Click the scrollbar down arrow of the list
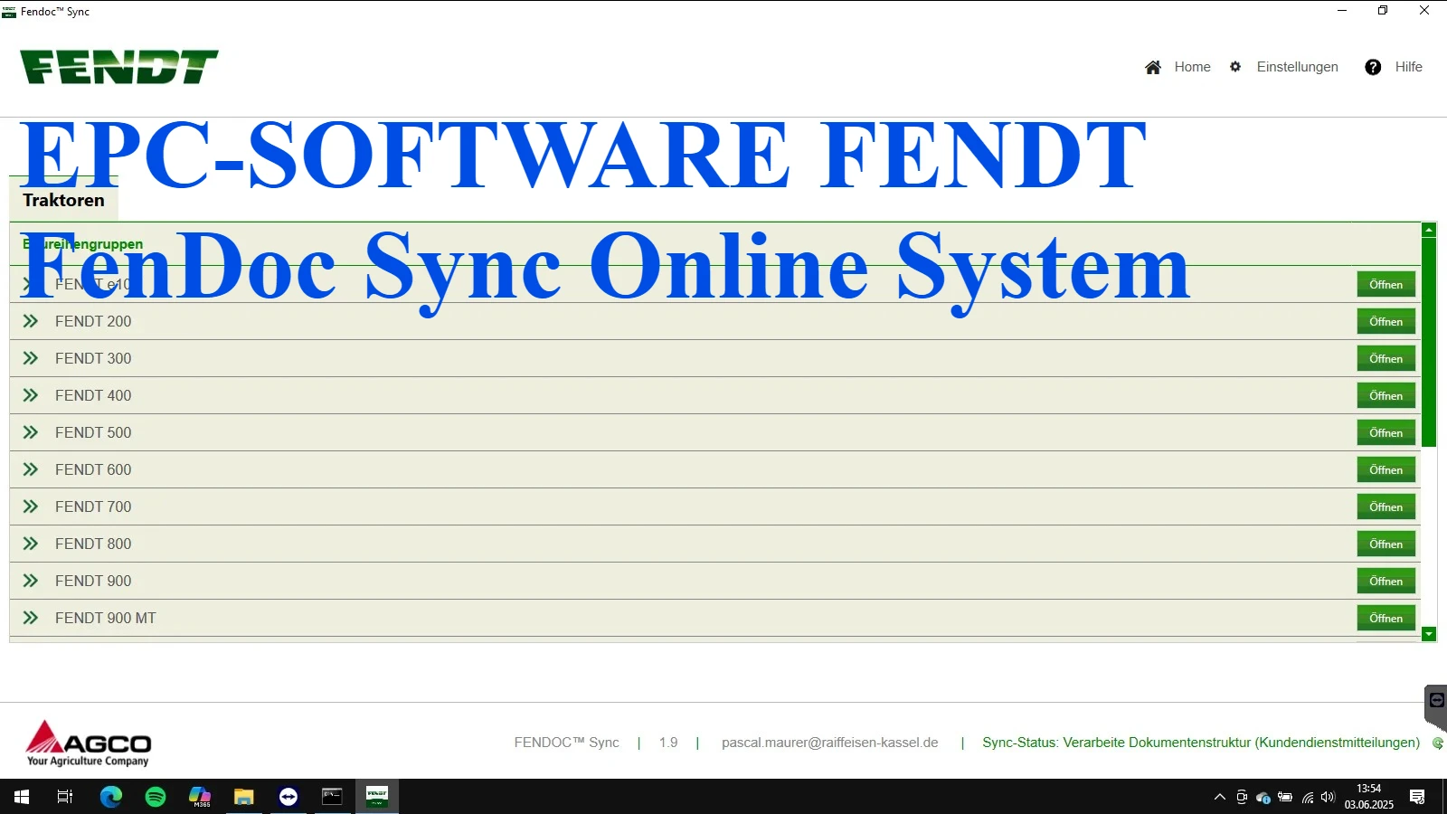Viewport: 1447px width, 814px height. (x=1429, y=634)
